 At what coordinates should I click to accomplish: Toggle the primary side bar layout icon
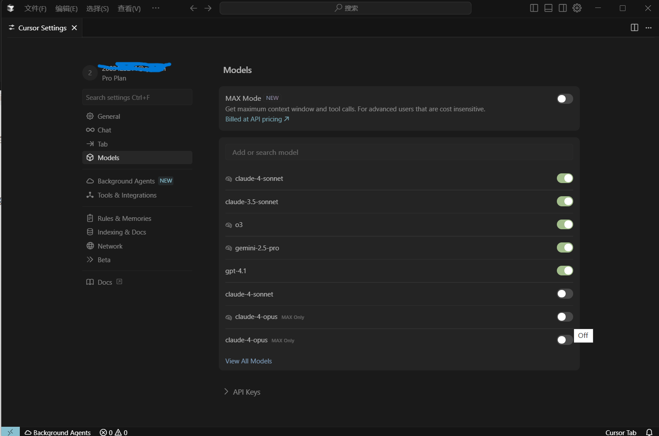coord(534,8)
